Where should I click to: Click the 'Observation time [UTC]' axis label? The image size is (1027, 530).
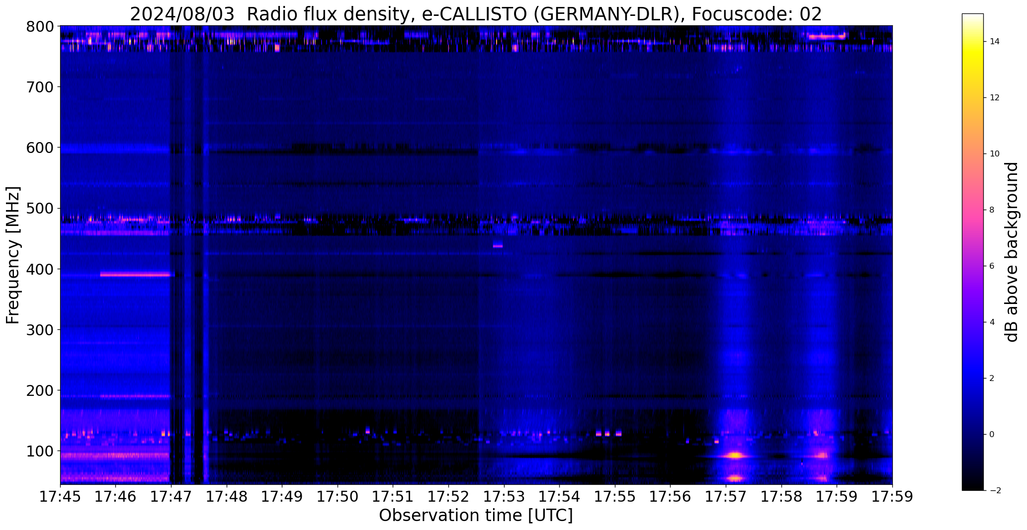pyautogui.click(x=476, y=516)
